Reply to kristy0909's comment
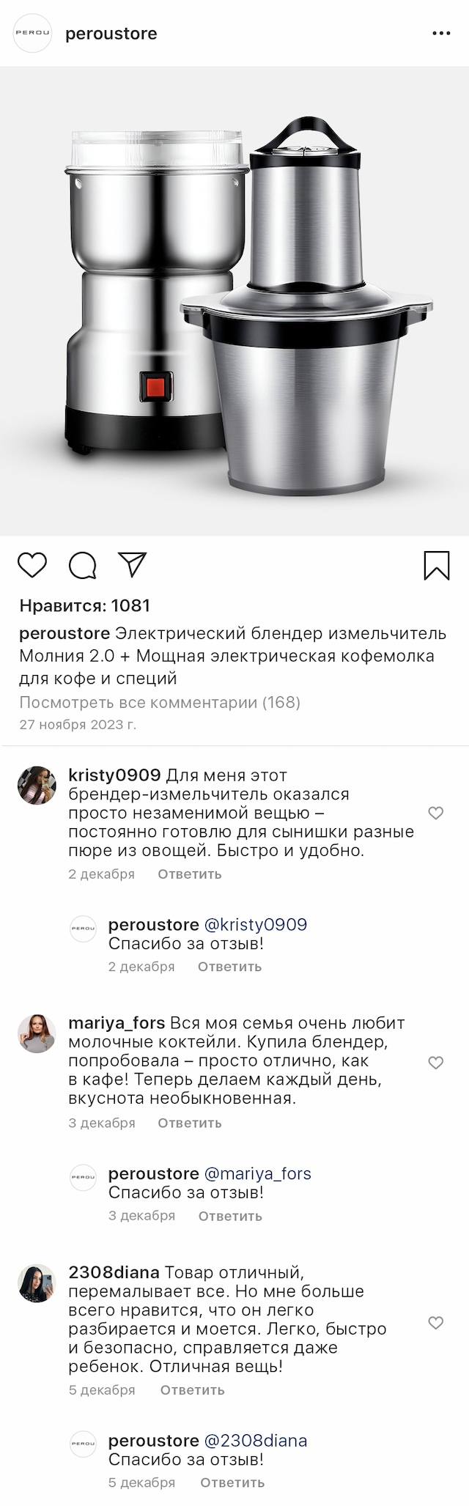 tap(190, 874)
